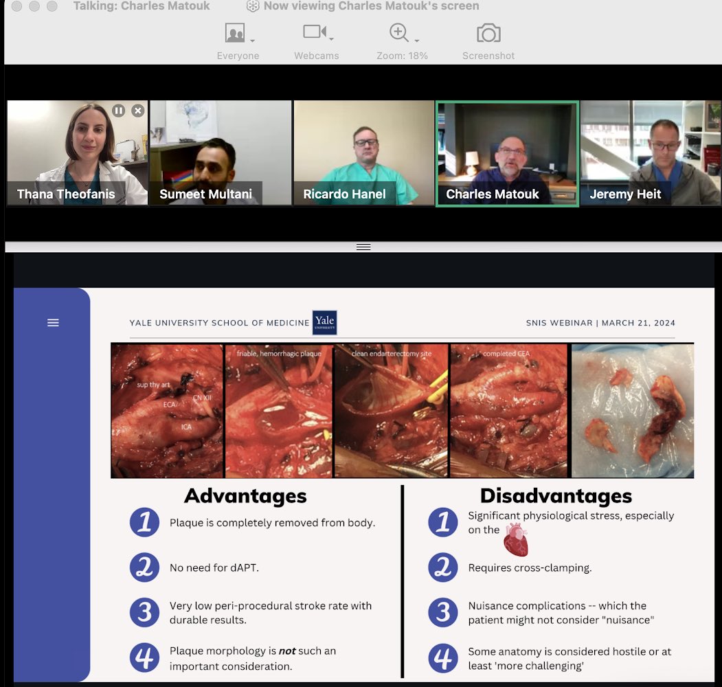Click the splitter handle between webcams and shared screen

pyautogui.click(x=363, y=246)
